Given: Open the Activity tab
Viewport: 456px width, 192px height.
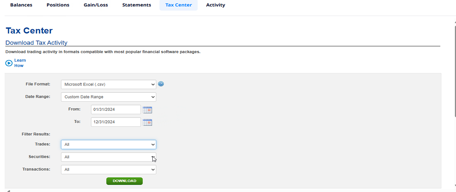Looking at the screenshot, I should click(x=216, y=5).
